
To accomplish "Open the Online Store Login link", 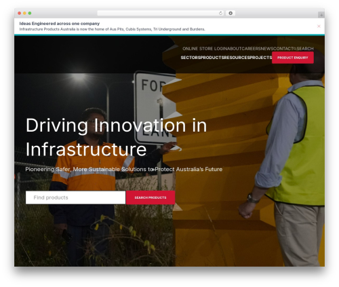I will point(205,49).
